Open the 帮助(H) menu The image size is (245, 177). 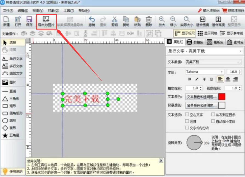[x=84, y=11]
